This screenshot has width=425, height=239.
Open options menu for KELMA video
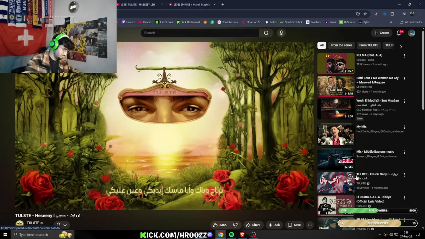tap(404, 56)
